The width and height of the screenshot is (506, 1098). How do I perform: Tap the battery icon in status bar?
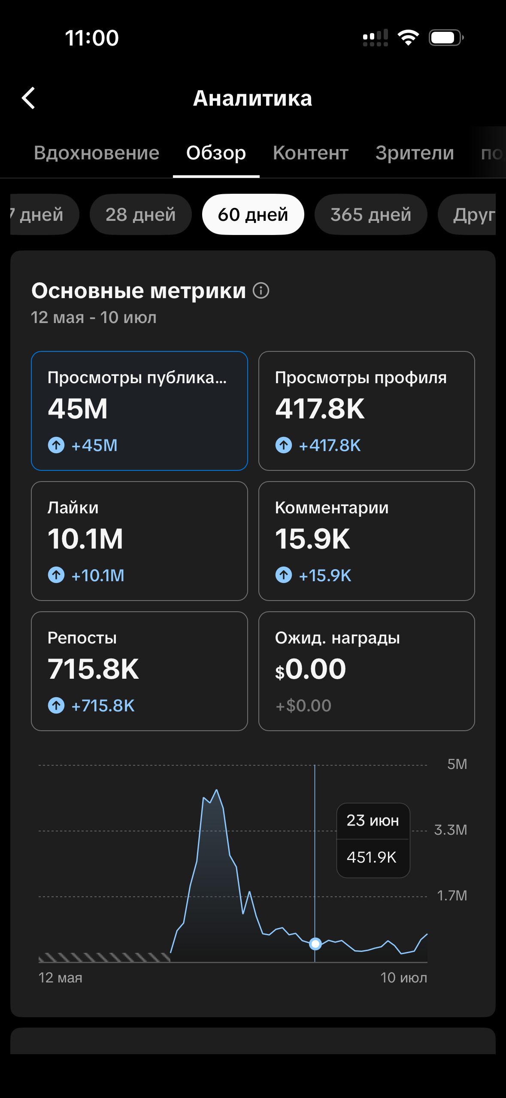pos(446,38)
